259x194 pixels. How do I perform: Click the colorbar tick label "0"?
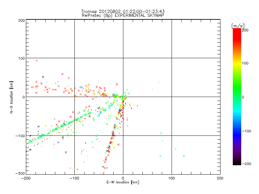point(243,97)
